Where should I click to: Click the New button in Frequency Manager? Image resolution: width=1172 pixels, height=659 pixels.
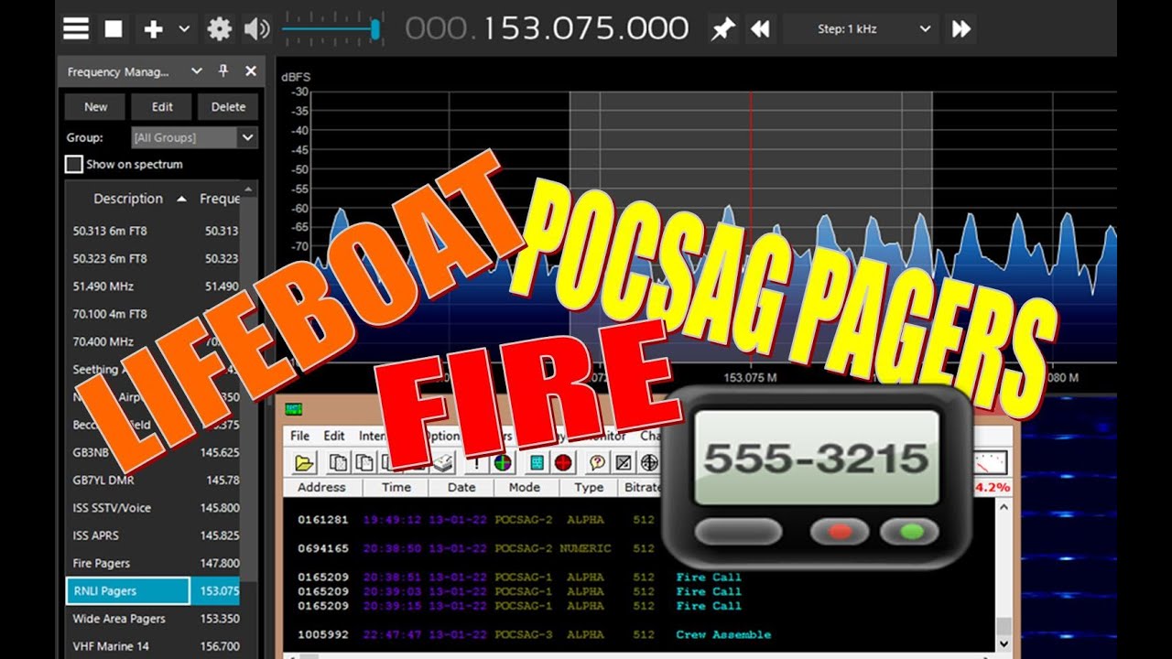[95, 107]
